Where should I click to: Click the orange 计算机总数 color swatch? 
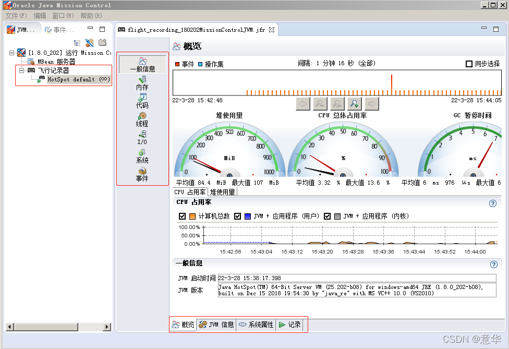pyautogui.click(x=192, y=216)
